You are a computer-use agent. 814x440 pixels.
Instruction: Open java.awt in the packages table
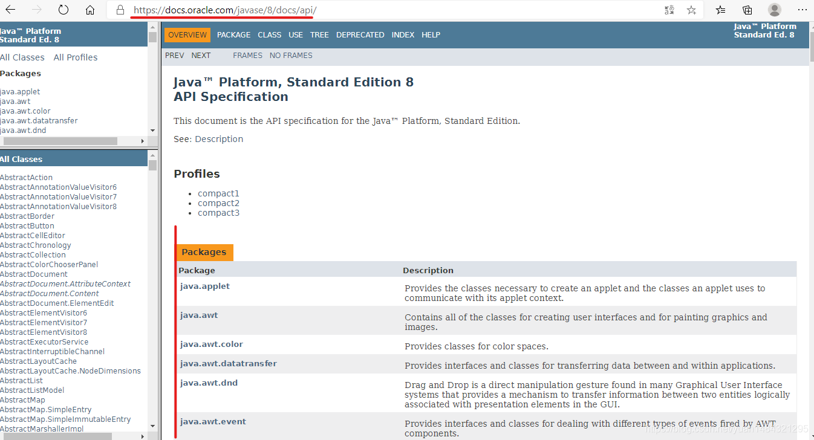point(199,315)
